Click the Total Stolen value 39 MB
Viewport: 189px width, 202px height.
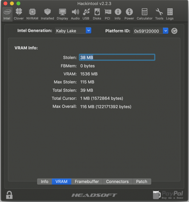87,90
